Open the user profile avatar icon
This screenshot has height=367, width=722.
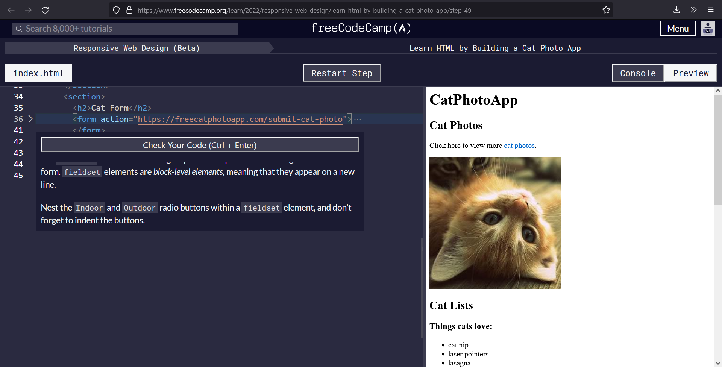pyautogui.click(x=708, y=28)
